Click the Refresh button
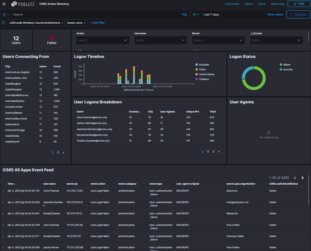This screenshot has height=251, width=311. click(298, 14)
